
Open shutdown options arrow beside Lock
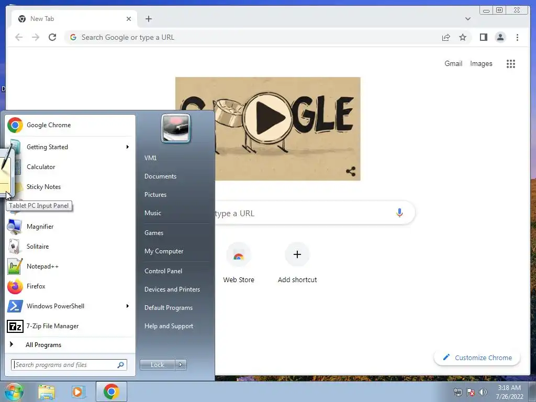[x=181, y=365]
